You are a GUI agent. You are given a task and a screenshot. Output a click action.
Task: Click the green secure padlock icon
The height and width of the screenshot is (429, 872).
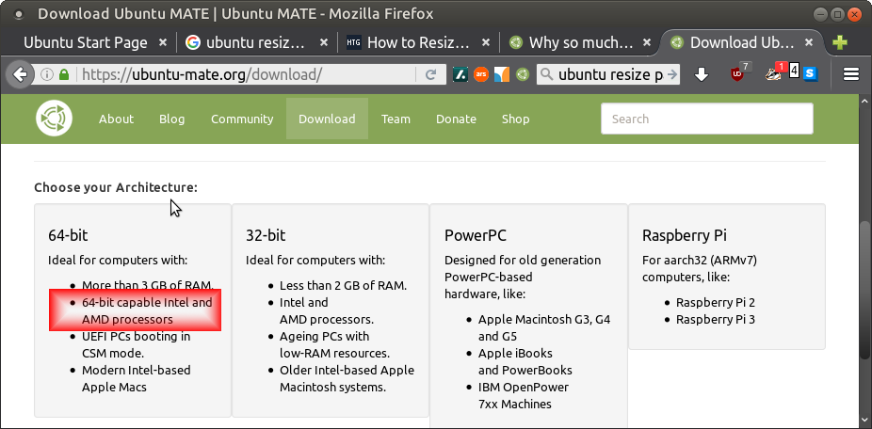(x=64, y=74)
